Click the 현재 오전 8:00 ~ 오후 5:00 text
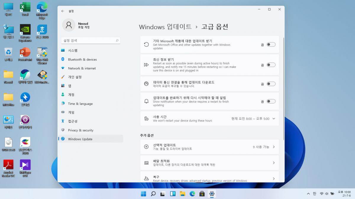 (250, 119)
